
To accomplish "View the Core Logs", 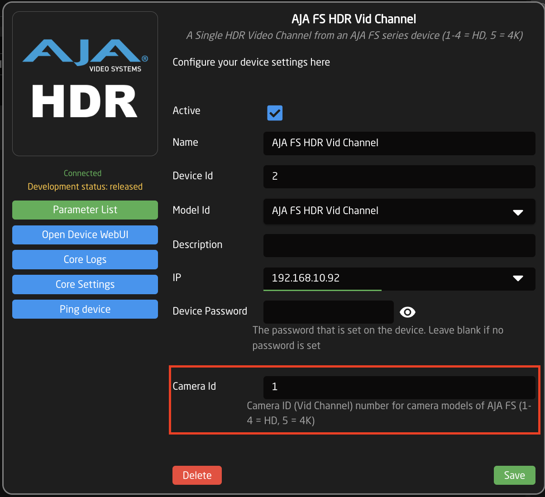I will pyautogui.click(x=85, y=260).
